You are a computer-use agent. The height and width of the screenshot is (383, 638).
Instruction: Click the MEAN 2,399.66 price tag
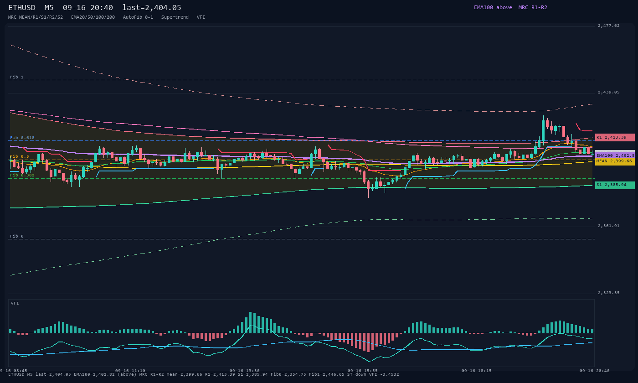point(615,161)
